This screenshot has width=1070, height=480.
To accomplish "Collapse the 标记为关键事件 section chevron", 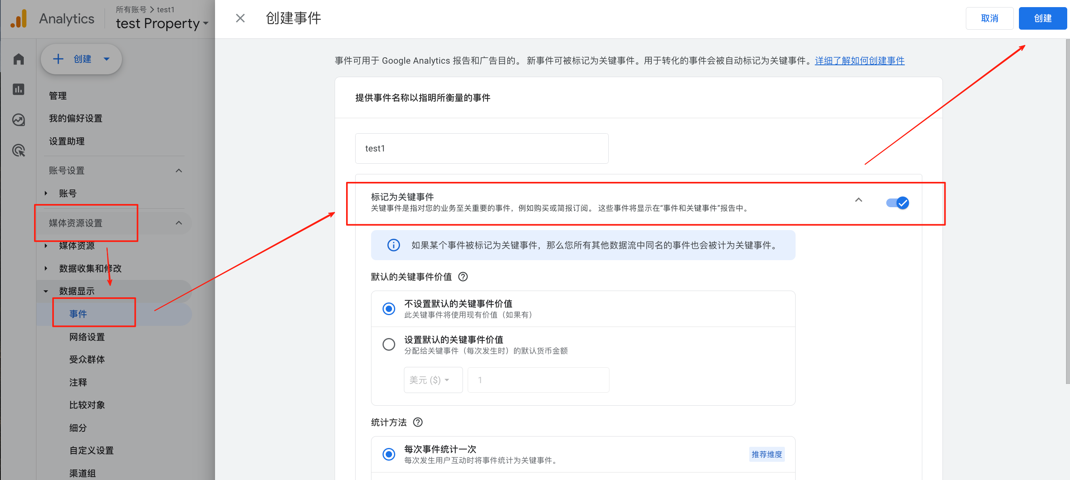I will (x=859, y=200).
